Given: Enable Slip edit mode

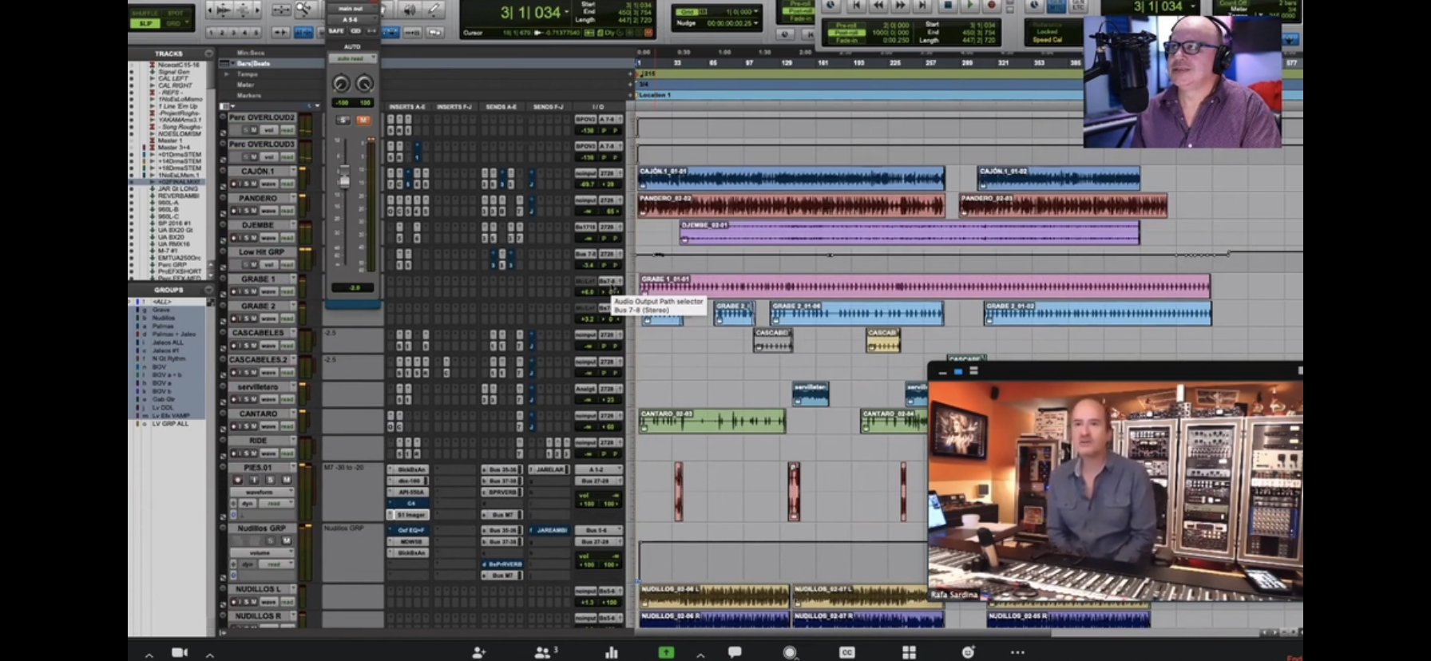Looking at the screenshot, I should point(145,23).
